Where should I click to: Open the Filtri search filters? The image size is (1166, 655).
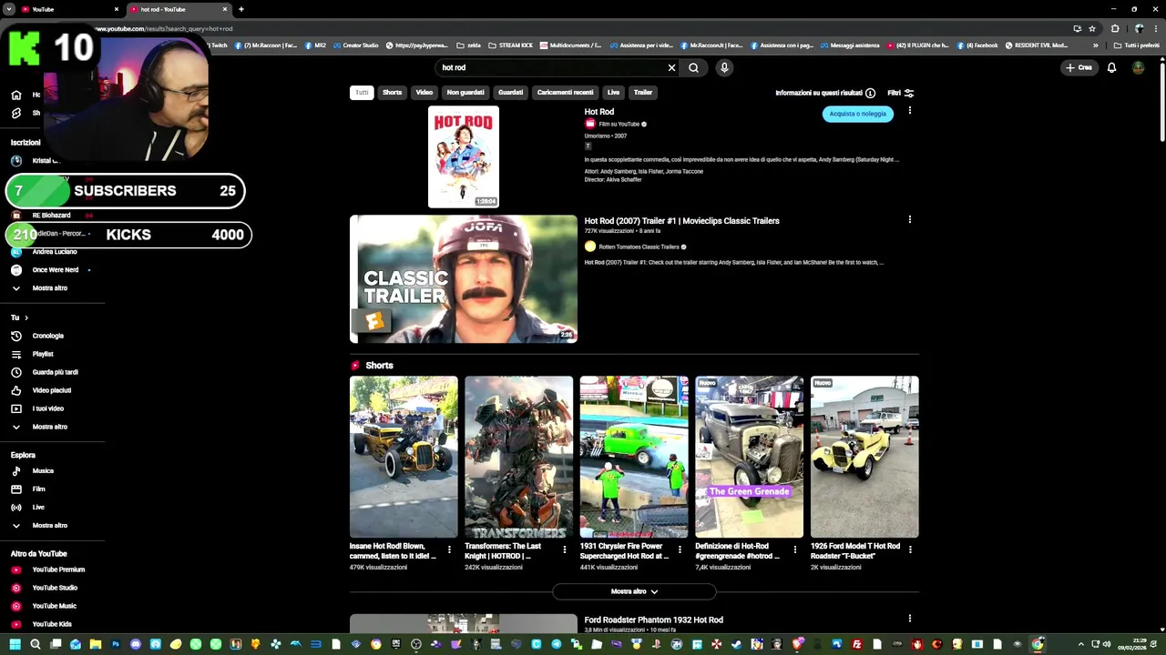901,93
